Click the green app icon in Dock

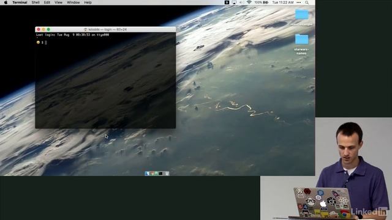[x=156, y=174]
